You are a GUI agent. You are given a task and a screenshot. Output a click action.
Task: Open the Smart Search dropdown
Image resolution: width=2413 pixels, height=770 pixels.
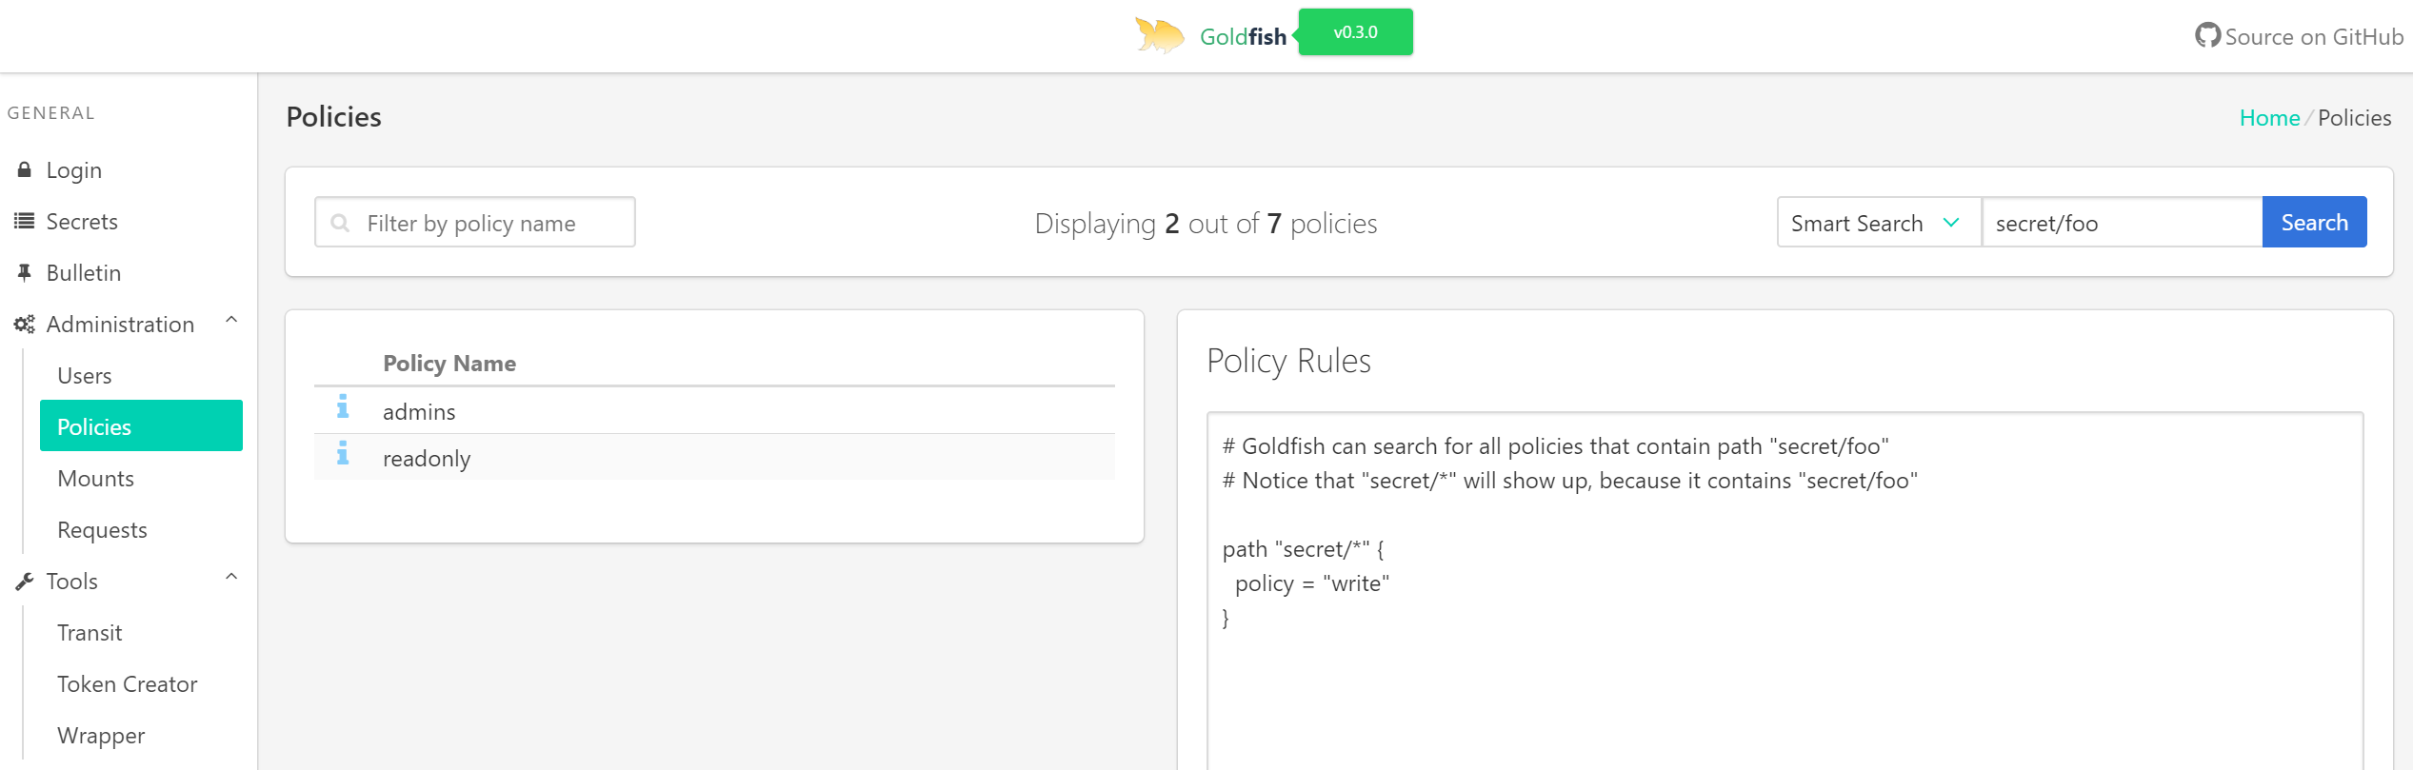pos(1879,223)
